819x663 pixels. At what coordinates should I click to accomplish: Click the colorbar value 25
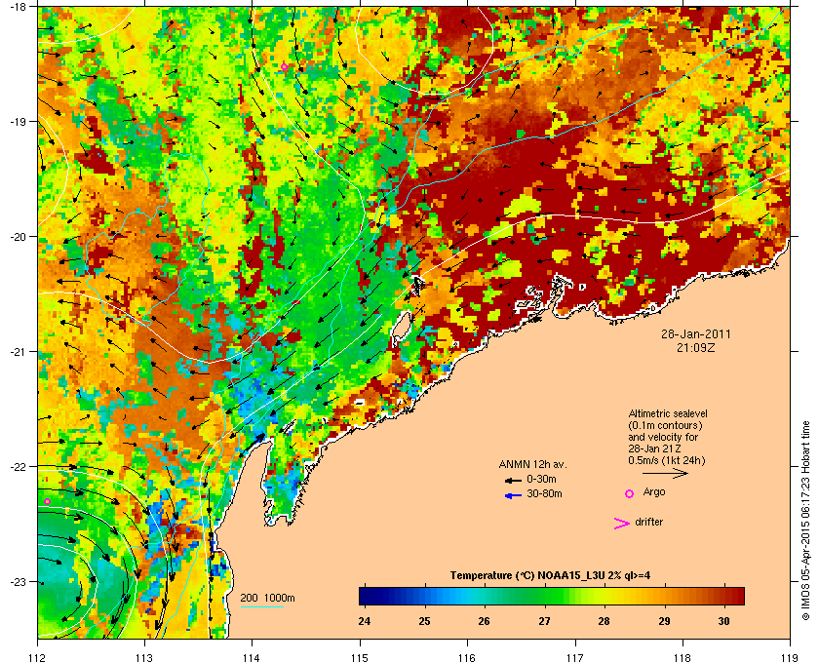[424, 621]
